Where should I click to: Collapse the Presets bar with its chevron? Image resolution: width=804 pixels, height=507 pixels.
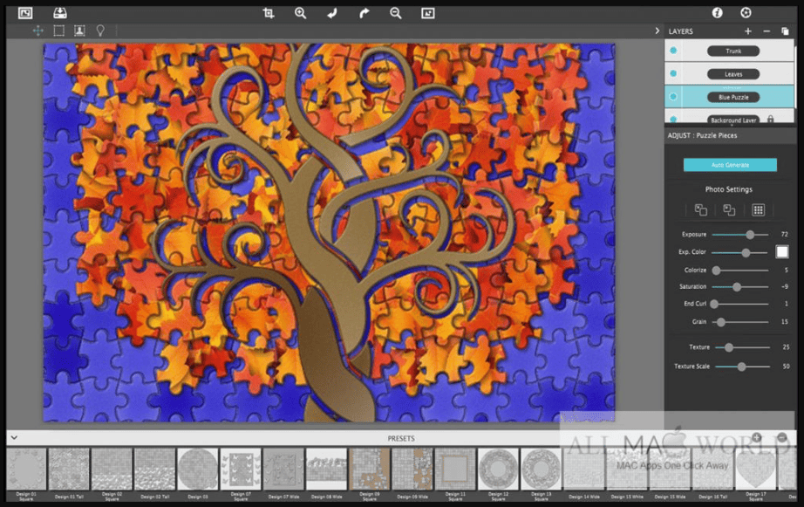[14, 438]
